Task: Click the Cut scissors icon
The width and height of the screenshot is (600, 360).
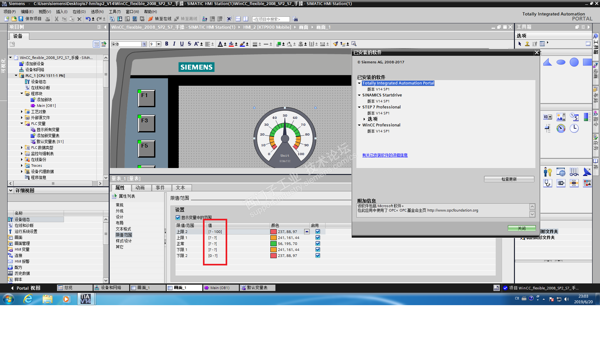Action: [x=57, y=19]
